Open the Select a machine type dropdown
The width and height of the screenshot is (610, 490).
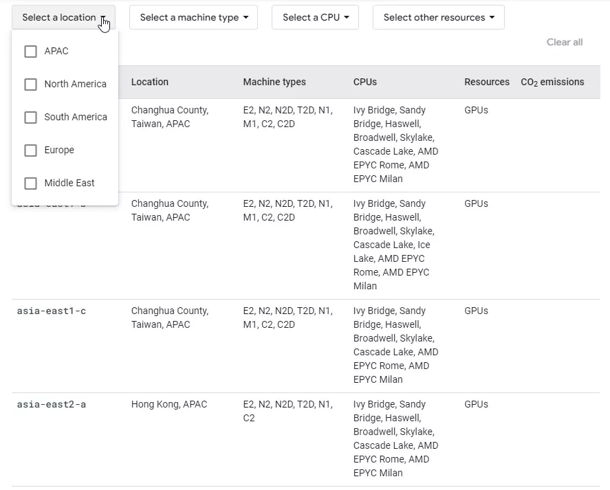[193, 17]
